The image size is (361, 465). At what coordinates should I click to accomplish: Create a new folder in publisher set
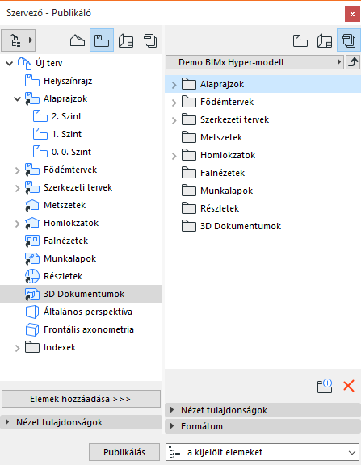tap(325, 386)
